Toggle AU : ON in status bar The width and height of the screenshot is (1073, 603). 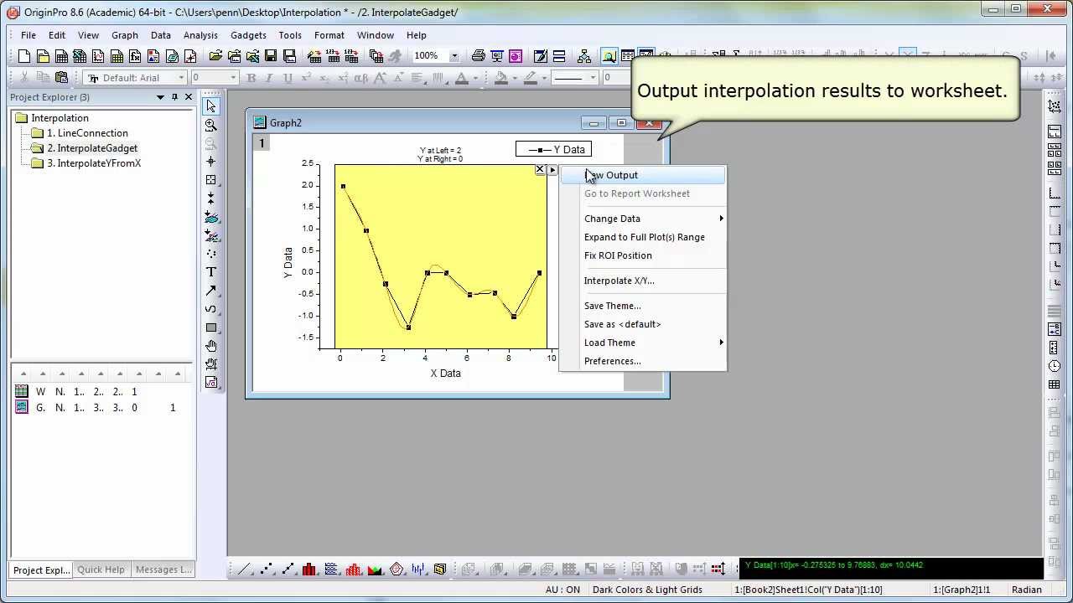coord(562,590)
